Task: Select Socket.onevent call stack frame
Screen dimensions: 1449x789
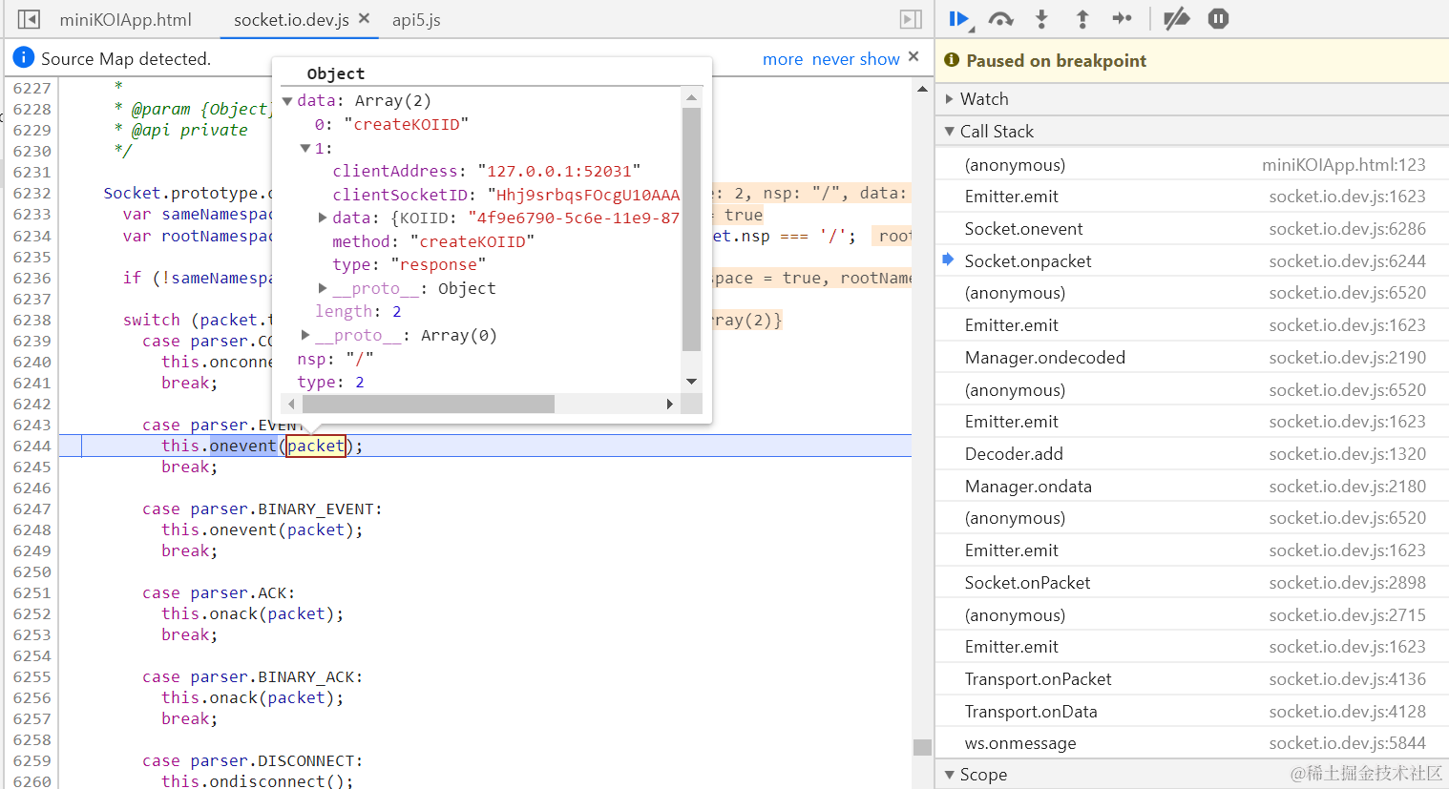Action: [1192, 229]
